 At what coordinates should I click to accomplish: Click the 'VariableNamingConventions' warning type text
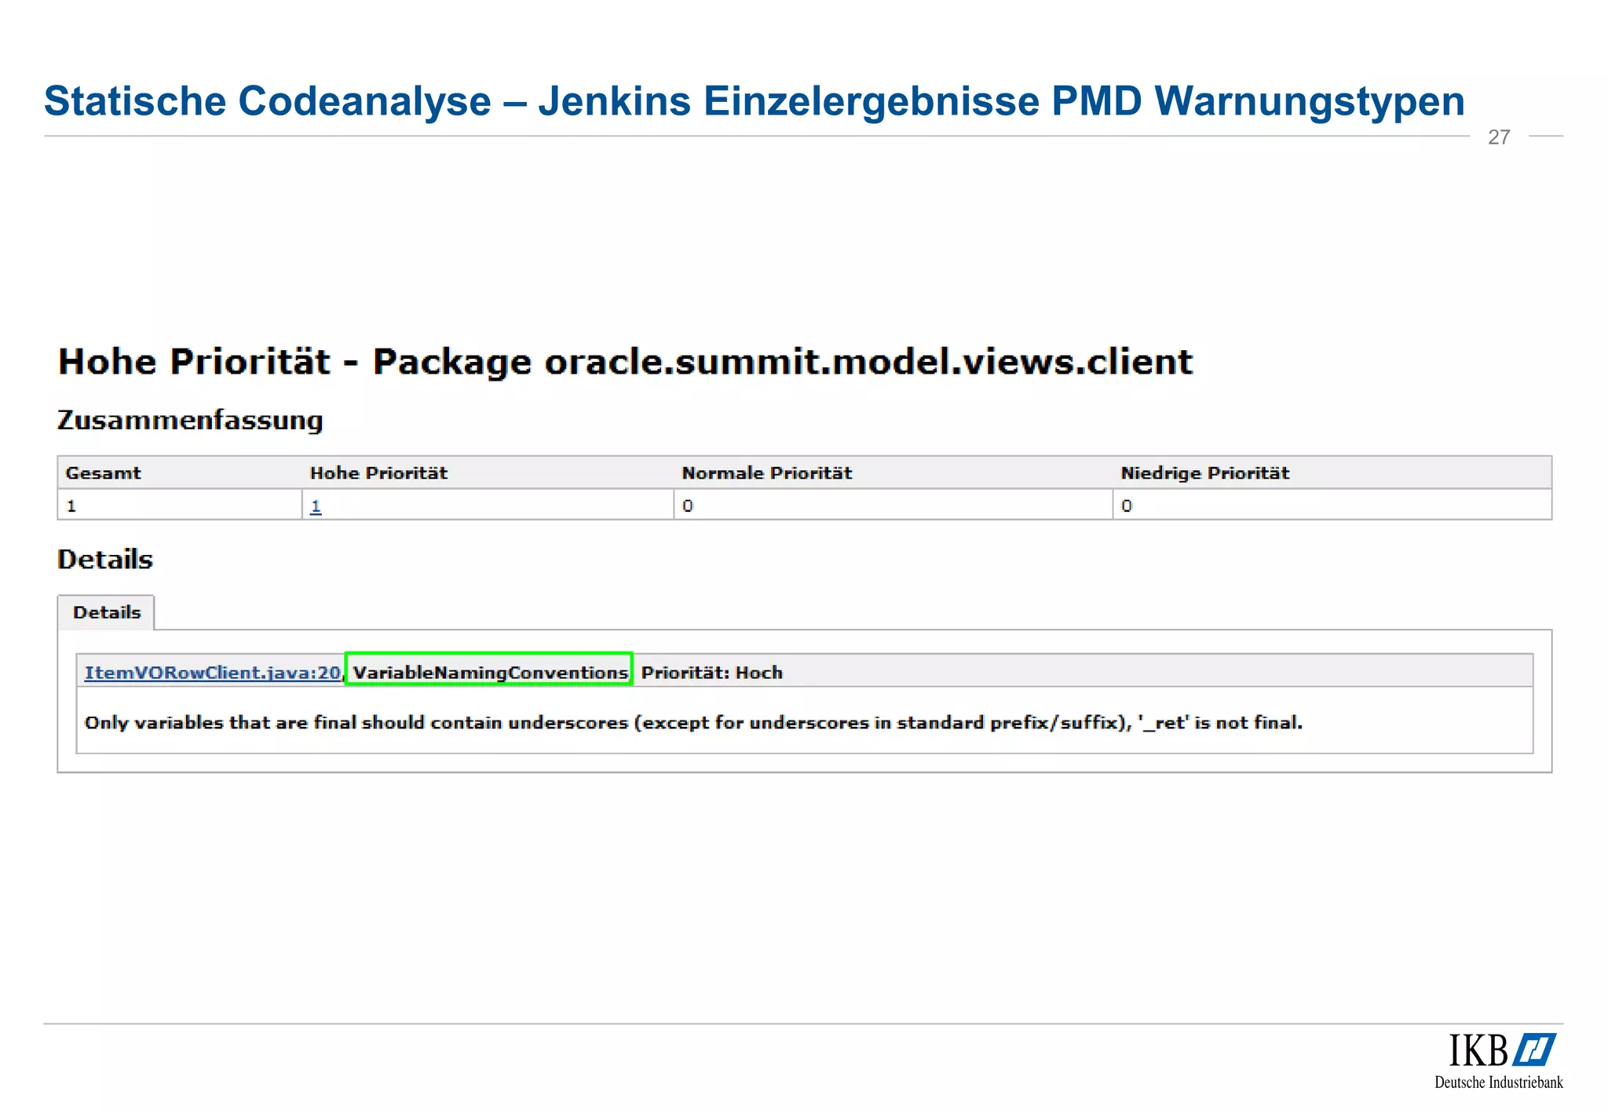(490, 673)
